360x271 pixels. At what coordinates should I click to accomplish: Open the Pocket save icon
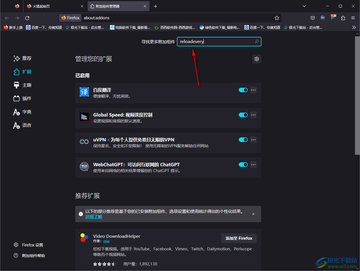[313, 18]
